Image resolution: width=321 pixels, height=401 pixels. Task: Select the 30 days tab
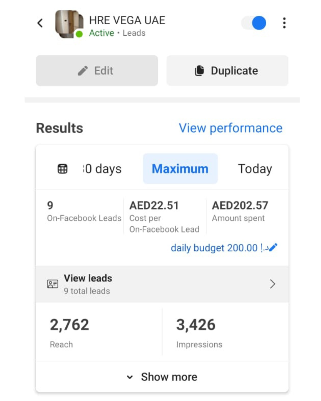(x=103, y=169)
